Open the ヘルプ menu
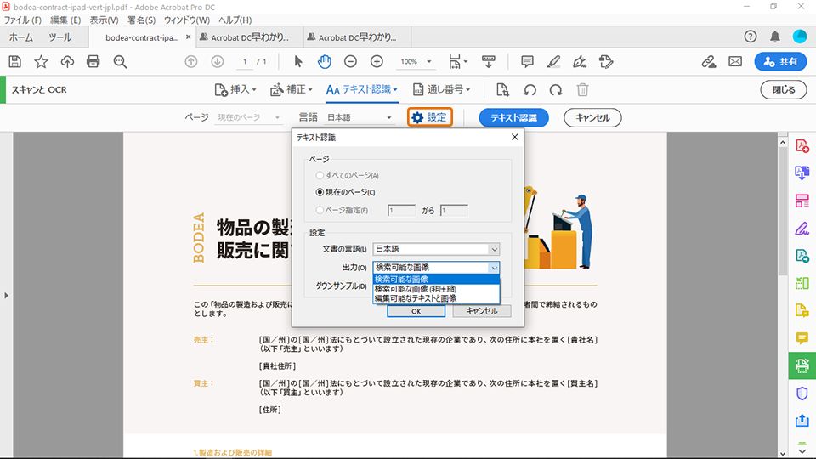This screenshot has width=816, height=459. (235, 20)
